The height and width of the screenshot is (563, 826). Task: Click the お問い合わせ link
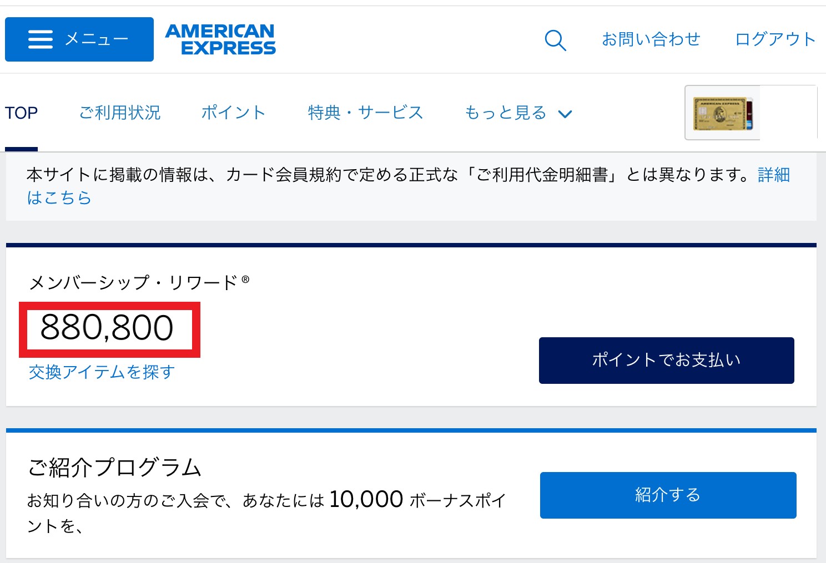651,39
